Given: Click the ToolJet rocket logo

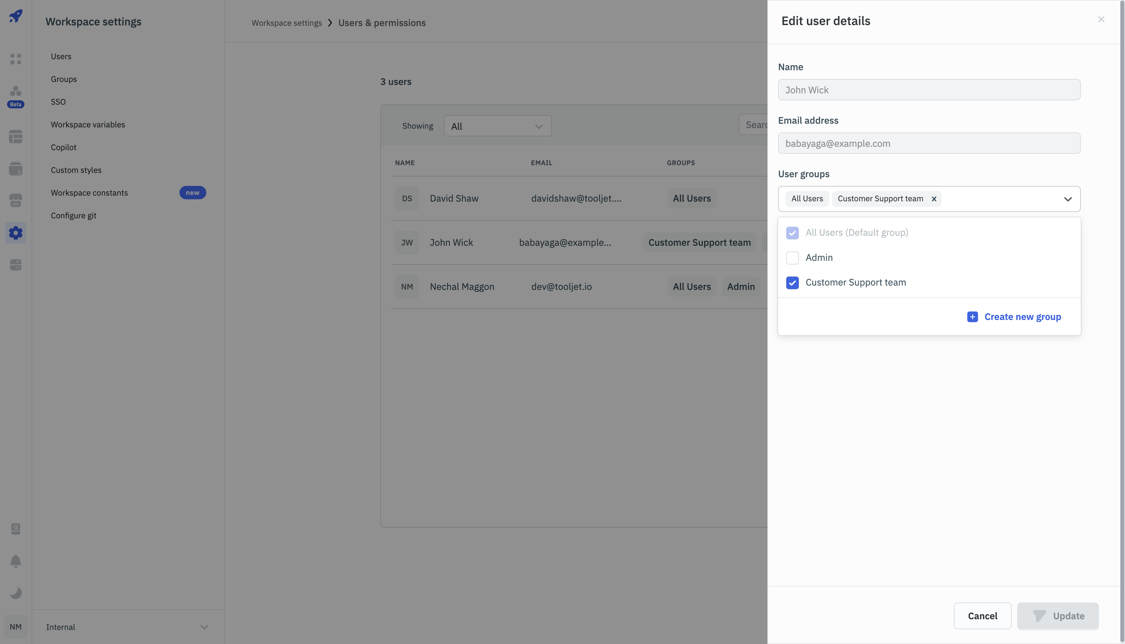Looking at the screenshot, I should (x=15, y=16).
